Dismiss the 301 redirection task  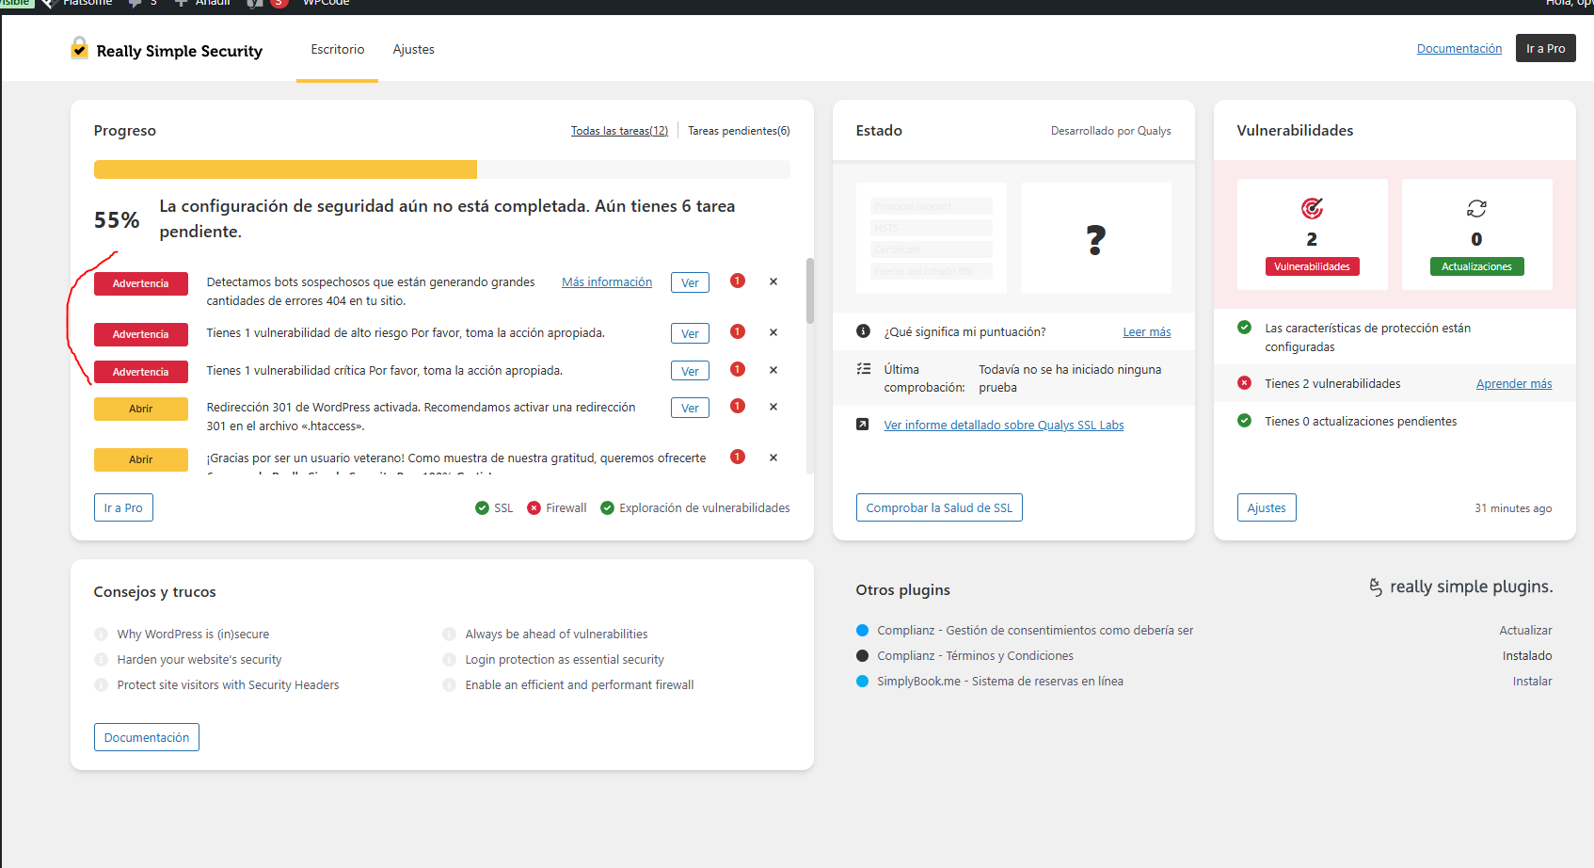(773, 407)
